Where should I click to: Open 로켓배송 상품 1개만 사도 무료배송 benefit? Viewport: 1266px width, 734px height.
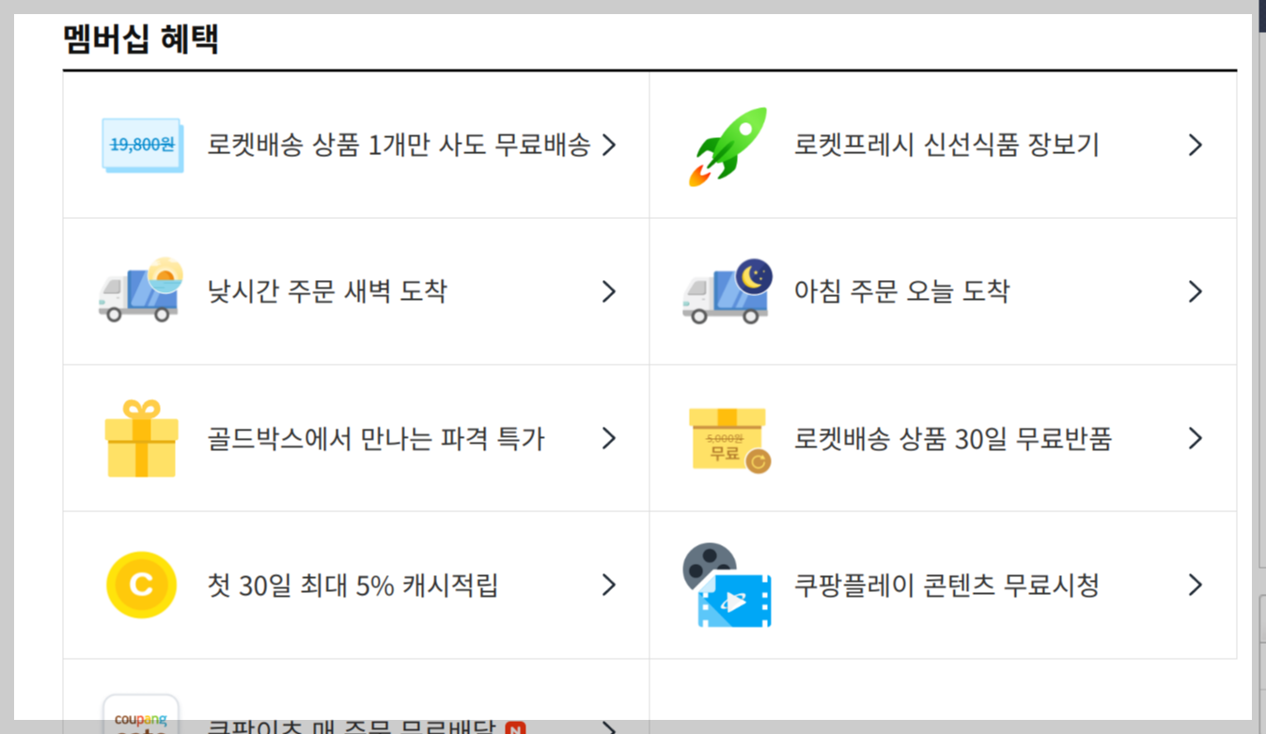pyautogui.click(x=356, y=146)
